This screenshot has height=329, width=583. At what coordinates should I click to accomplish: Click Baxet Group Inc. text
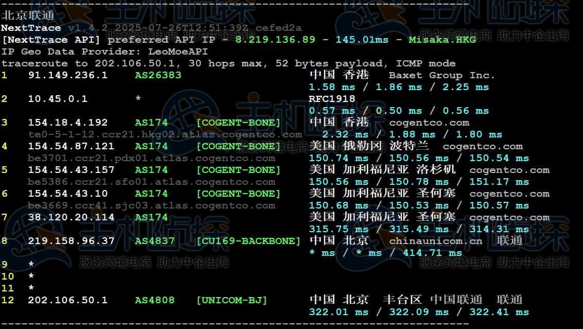(441, 75)
